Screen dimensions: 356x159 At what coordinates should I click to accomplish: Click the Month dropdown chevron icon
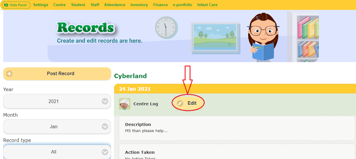(105, 127)
